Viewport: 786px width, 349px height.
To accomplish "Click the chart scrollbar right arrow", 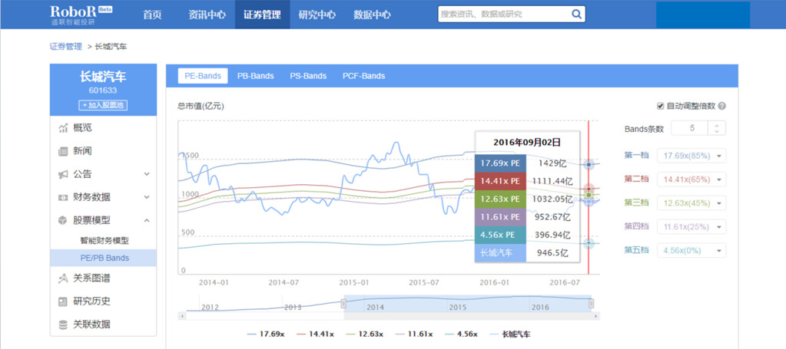I will click(x=596, y=317).
